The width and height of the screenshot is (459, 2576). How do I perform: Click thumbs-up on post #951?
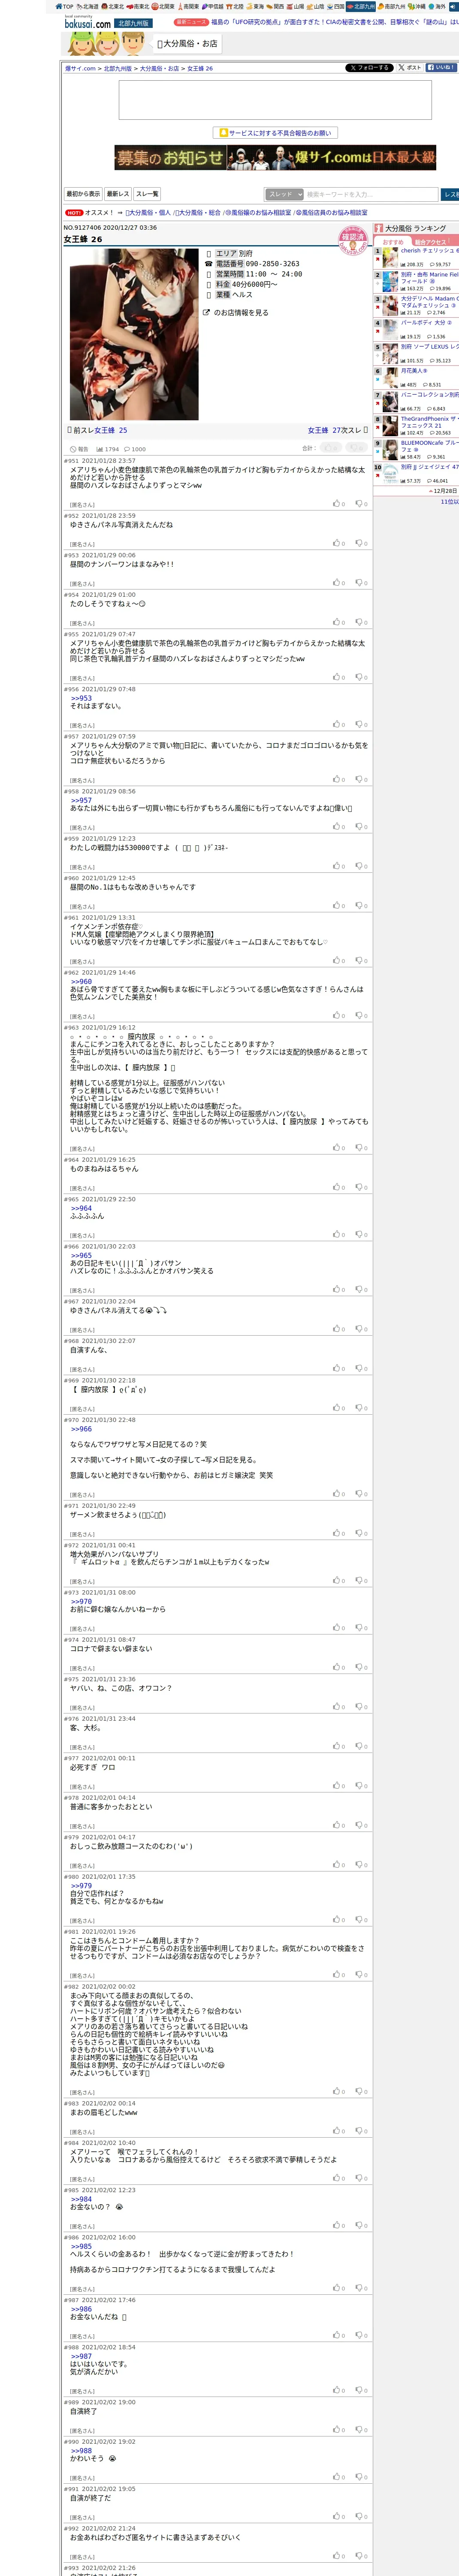click(338, 504)
